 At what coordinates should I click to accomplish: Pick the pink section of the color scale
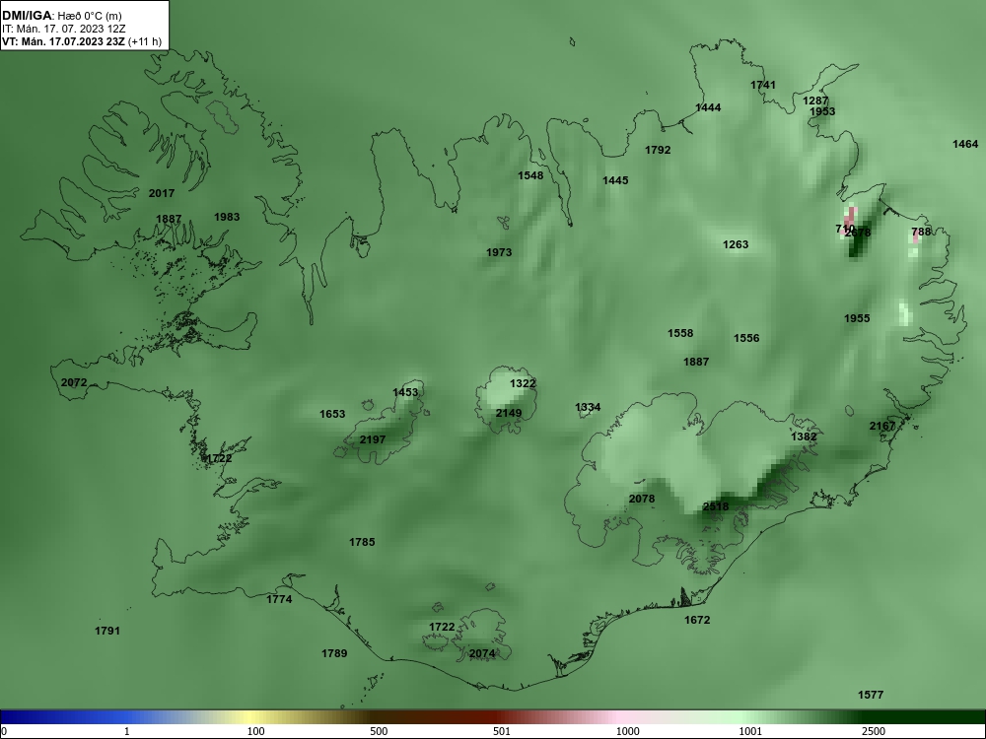pyautogui.click(x=619, y=717)
